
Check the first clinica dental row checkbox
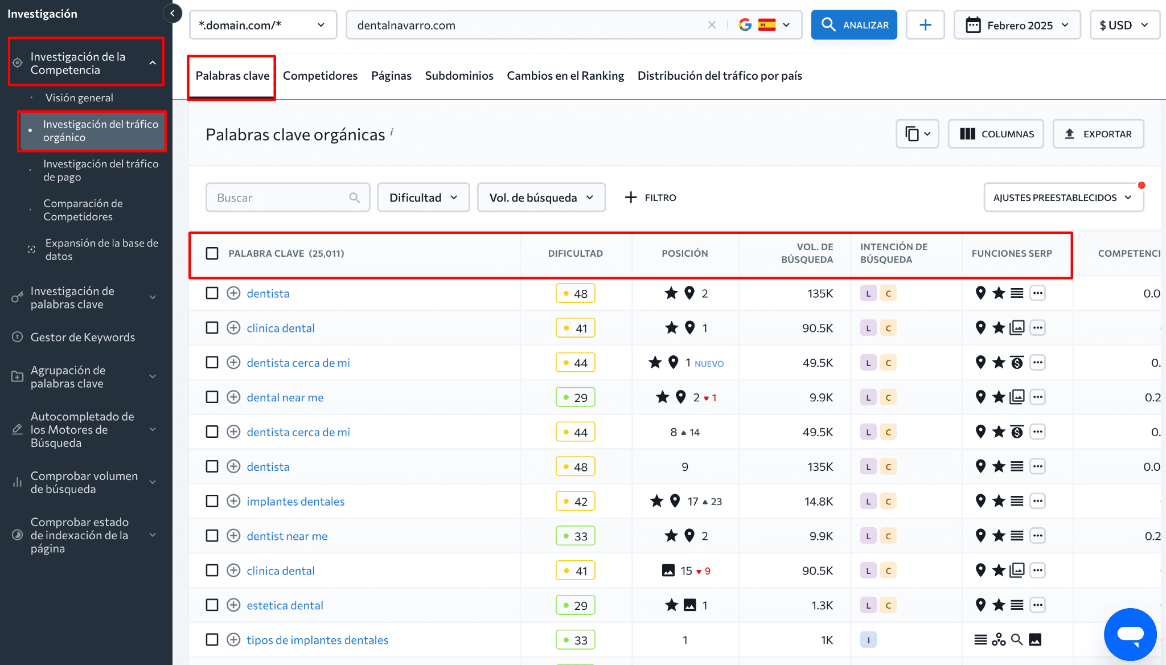point(212,328)
